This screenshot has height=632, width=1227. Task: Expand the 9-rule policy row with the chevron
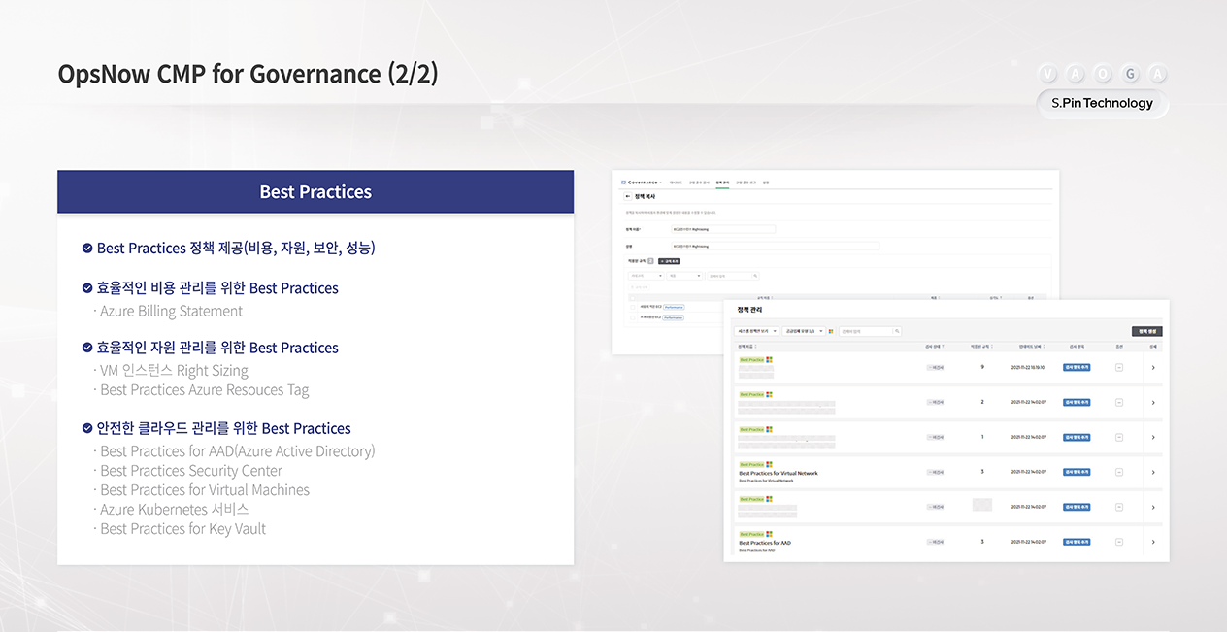coord(1153,367)
